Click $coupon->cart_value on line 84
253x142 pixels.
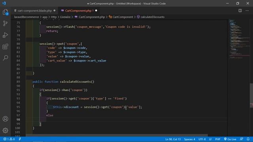point(90,60)
